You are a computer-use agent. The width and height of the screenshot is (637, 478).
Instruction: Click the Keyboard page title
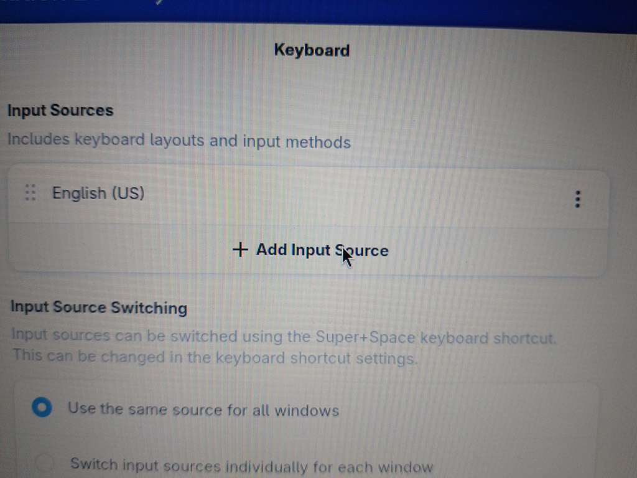pos(312,50)
